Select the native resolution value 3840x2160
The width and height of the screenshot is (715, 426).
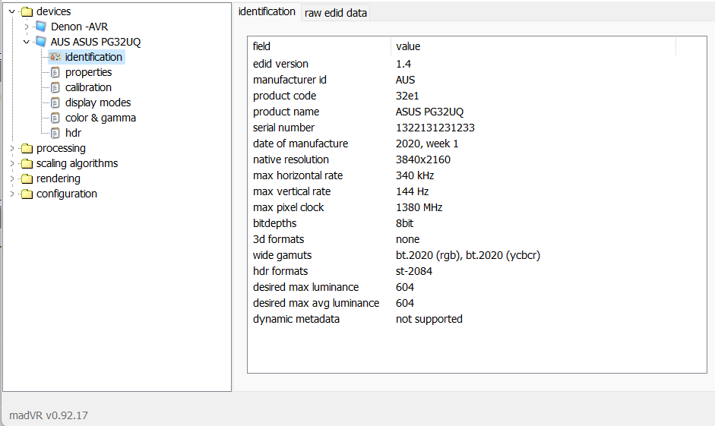pyautogui.click(x=423, y=159)
